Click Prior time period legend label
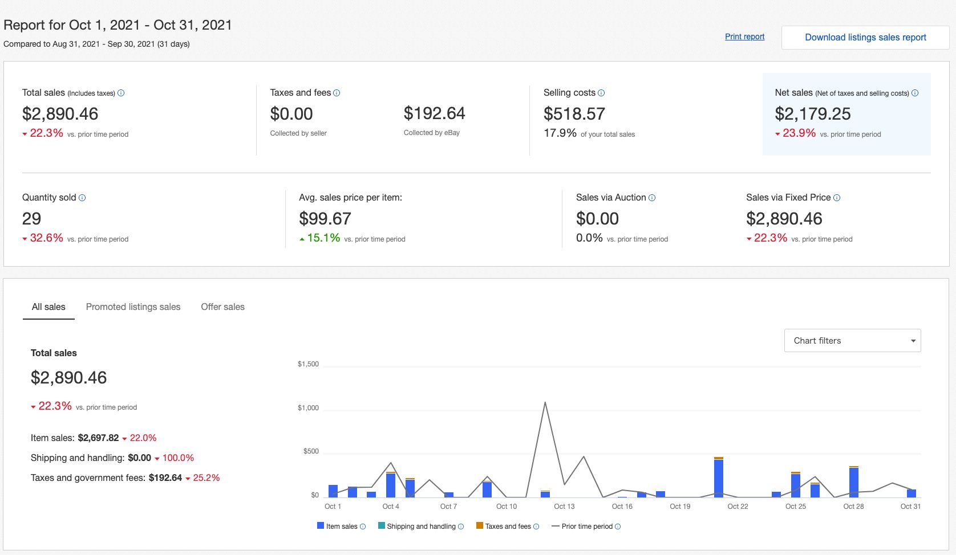 587,527
